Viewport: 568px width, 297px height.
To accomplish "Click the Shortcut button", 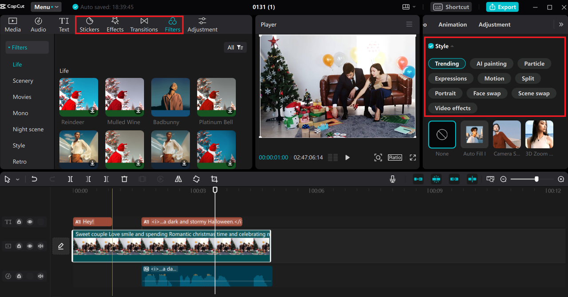I will pos(451,7).
